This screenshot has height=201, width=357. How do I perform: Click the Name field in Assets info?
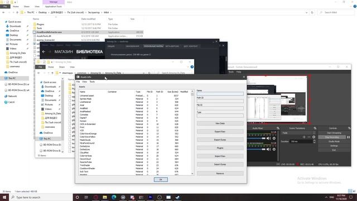[220, 94]
